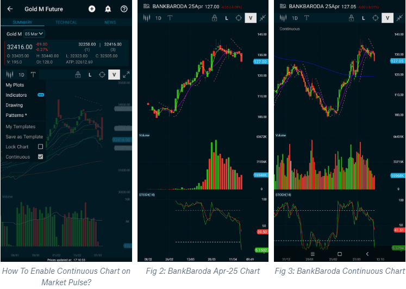Viewport: 406px width, 289px height.
Task: Enable crosshair in Fig 3 toolbar
Action: tap(375, 18)
